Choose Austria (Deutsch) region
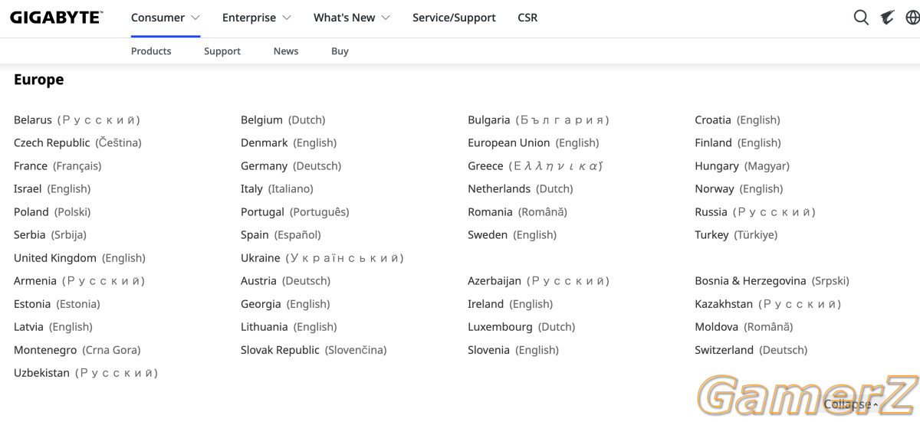Image resolution: width=920 pixels, height=422 pixels. click(286, 281)
